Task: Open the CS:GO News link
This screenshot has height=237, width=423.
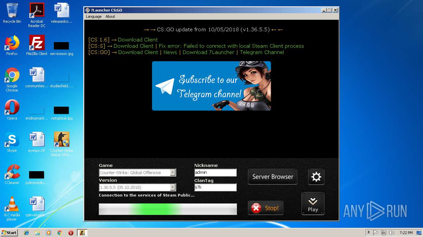Action: [170, 52]
